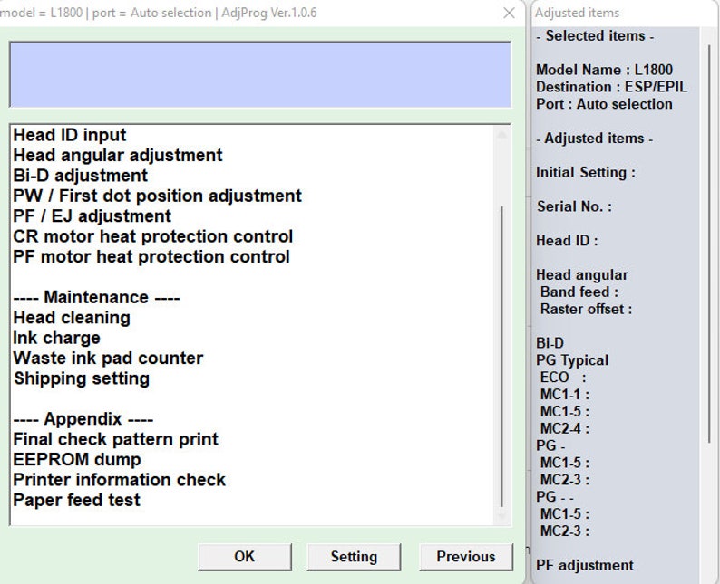Screen dimensions: 720x584
Task: Click Initial Setting label in panel
Action: point(586,172)
